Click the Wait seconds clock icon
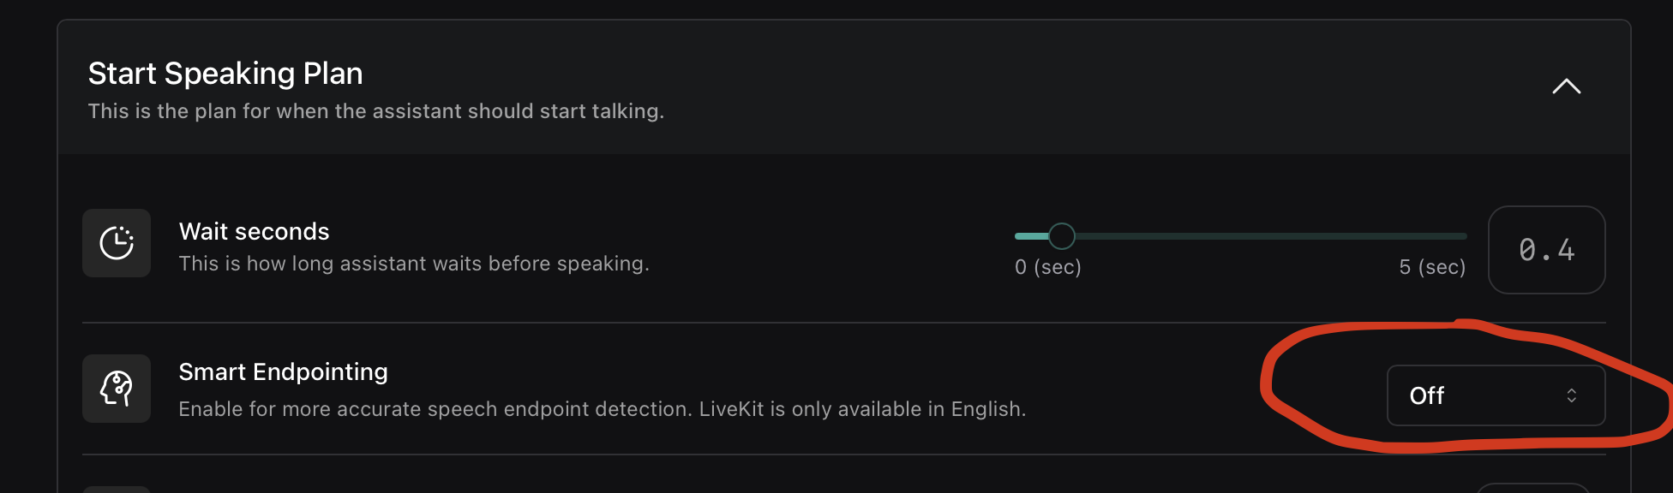 [117, 243]
